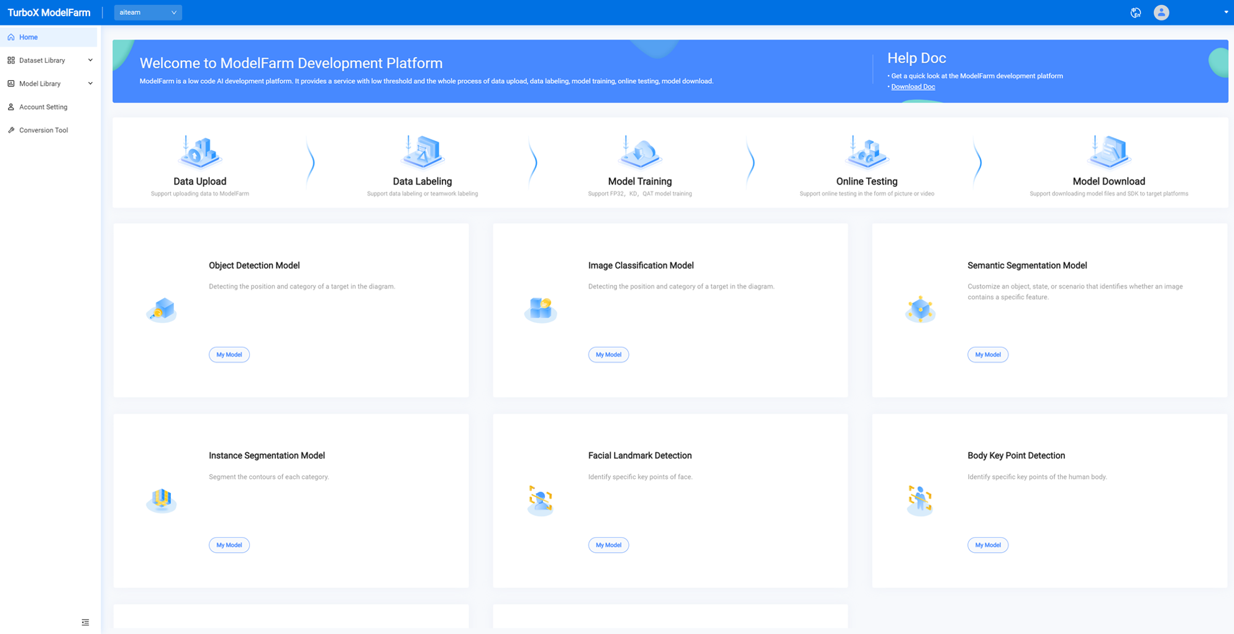Click the Semantic Segmentation Model heading

point(1027,265)
